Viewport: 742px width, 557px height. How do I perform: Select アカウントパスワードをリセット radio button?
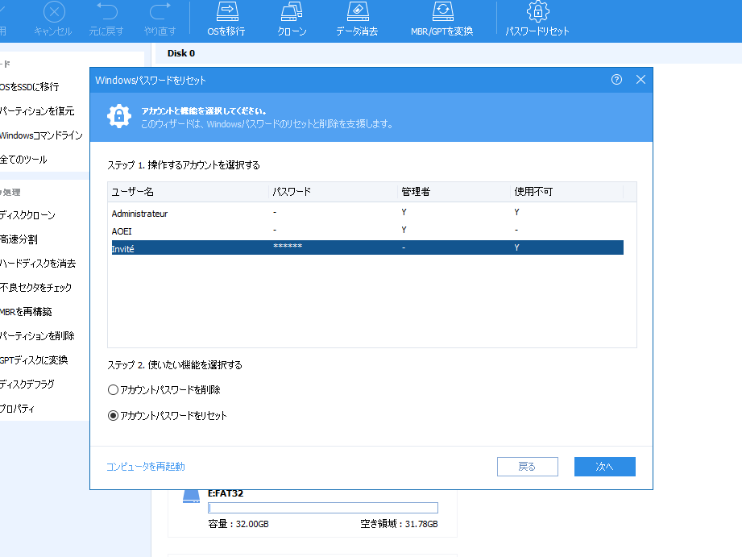point(114,416)
